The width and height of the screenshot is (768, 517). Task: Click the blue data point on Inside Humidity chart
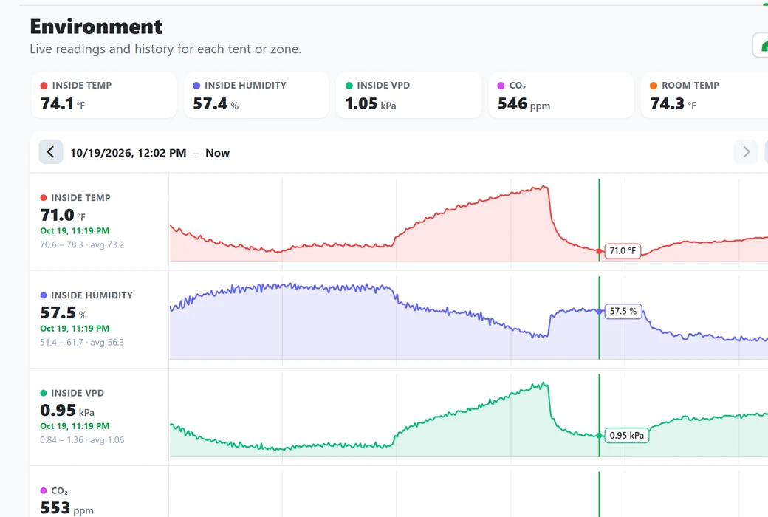(x=599, y=311)
